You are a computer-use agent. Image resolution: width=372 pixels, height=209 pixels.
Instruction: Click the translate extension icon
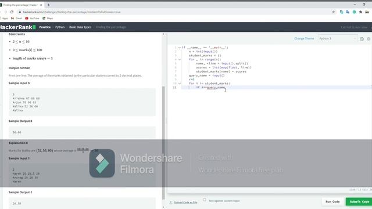coord(348,12)
